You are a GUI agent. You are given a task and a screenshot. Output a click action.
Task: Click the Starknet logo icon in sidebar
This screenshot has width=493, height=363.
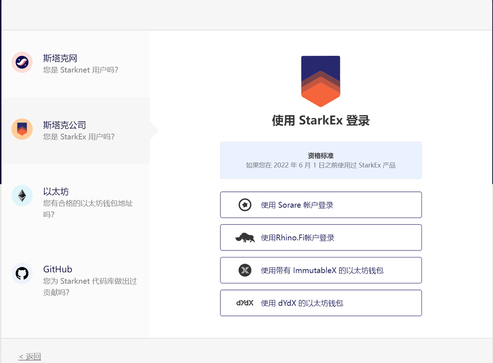pos(22,62)
